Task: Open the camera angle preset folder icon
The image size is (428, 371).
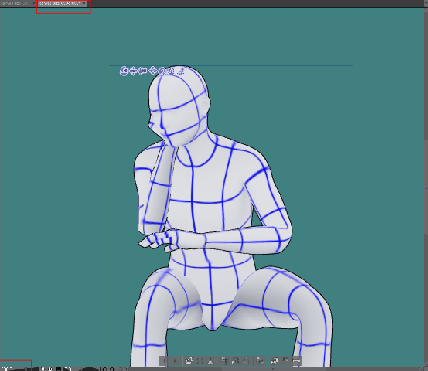Action: point(189,361)
